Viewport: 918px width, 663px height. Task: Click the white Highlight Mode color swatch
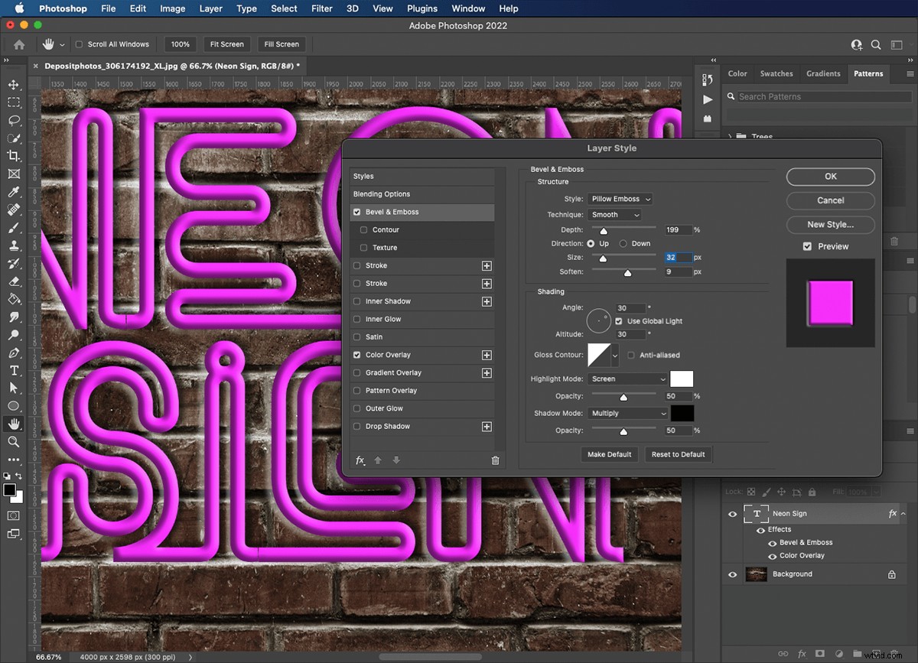681,379
